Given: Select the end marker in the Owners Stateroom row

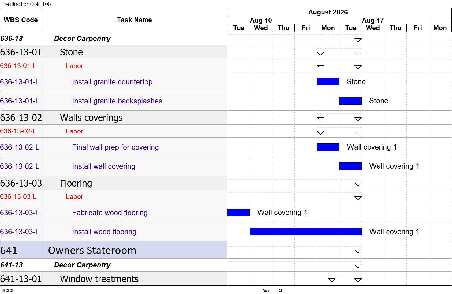Looking at the screenshot, I should 358,251.
